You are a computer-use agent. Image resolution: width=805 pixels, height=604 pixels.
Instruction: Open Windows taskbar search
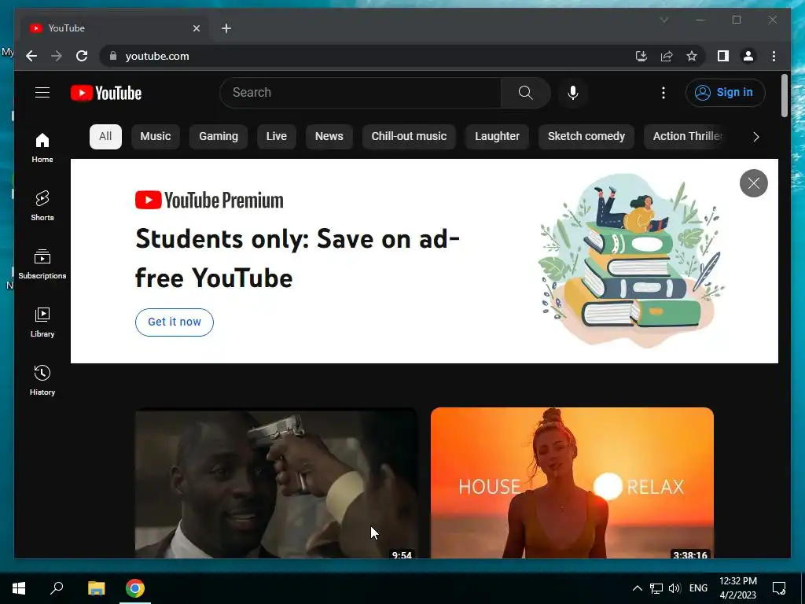coord(57,588)
